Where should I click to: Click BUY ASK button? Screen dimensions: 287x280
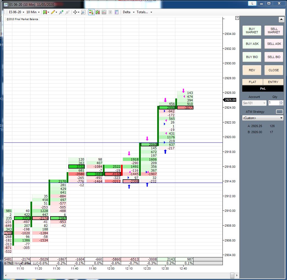pos(252,44)
